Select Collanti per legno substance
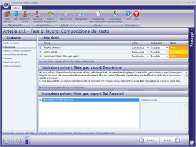This screenshot has width=196, height=147. click(12, 66)
